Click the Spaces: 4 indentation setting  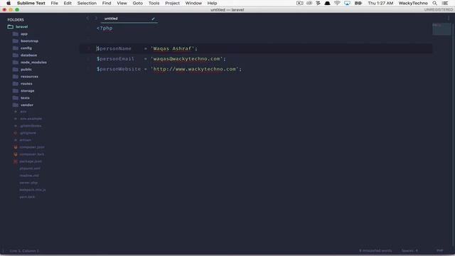pyautogui.click(x=409, y=250)
